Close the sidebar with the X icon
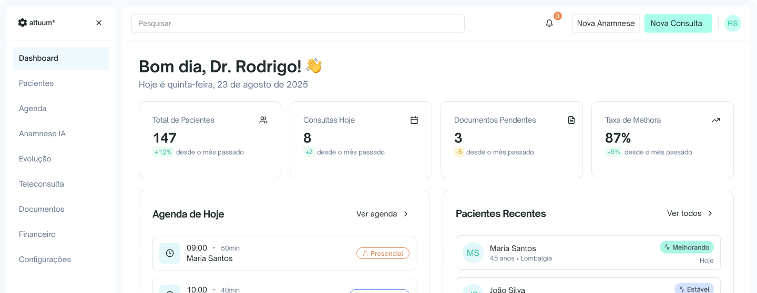The height and width of the screenshot is (293, 757). click(99, 23)
